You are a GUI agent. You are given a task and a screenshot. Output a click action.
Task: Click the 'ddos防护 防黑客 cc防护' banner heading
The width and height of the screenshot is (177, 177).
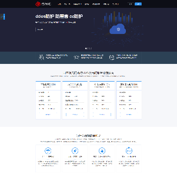[x=59, y=16]
